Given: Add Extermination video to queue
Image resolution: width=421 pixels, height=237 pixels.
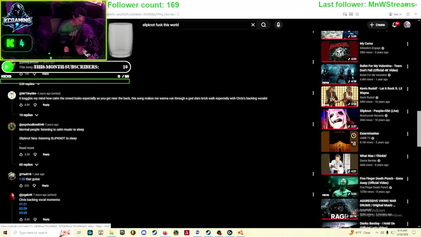Looking at the screenshot, I should coord(354,143).
